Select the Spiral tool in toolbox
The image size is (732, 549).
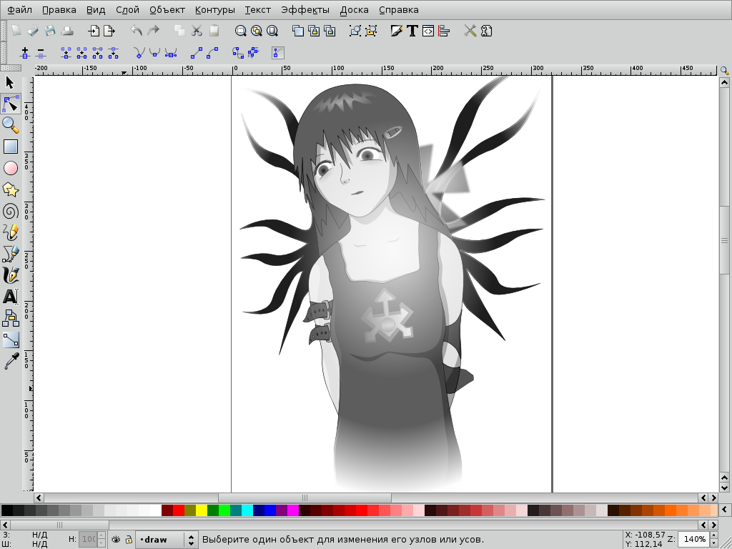pos(11,211)
